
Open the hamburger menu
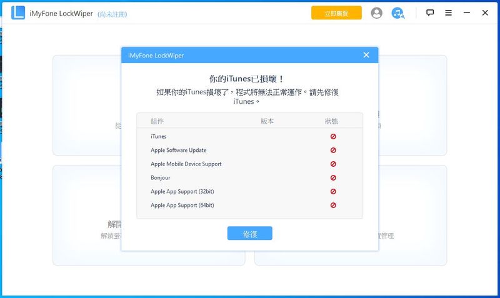(x=448, y=12)
